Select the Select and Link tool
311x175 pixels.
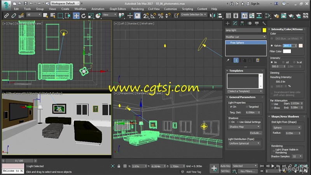tap(6, 16)
